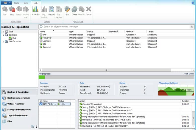Open Storage Infrastructure view

pyautogui.click(x=20, y=110)
